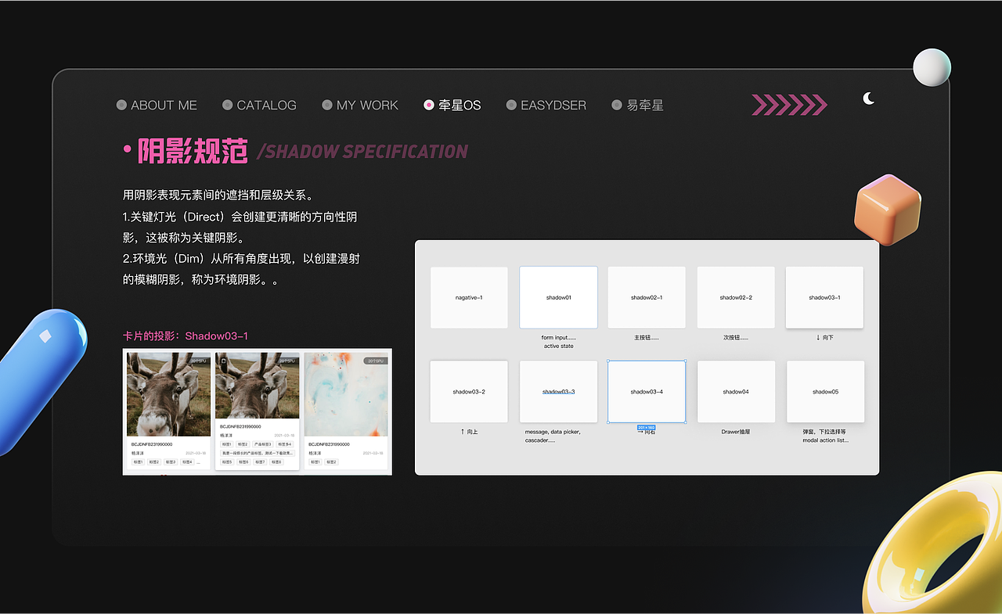Select the 牵星OS nav item
This screenshot has height=614, width=1002.
pyautogui.click(x=452, y=105)
